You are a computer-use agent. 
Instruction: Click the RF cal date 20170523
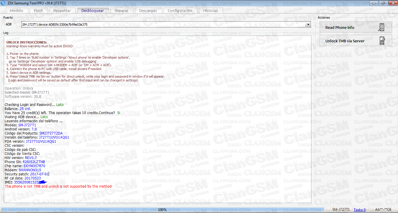(x=33, y=178)
